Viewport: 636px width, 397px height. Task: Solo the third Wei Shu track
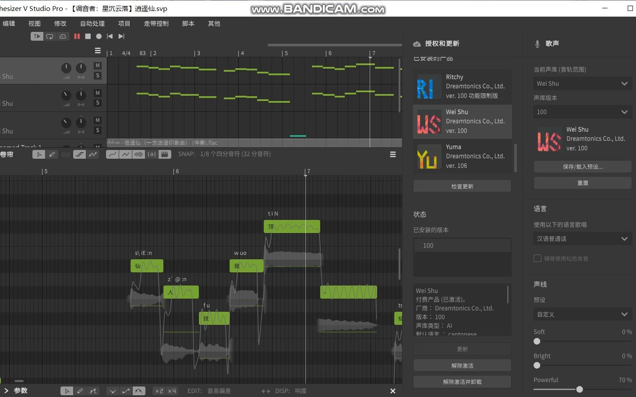tap(98, 130)
